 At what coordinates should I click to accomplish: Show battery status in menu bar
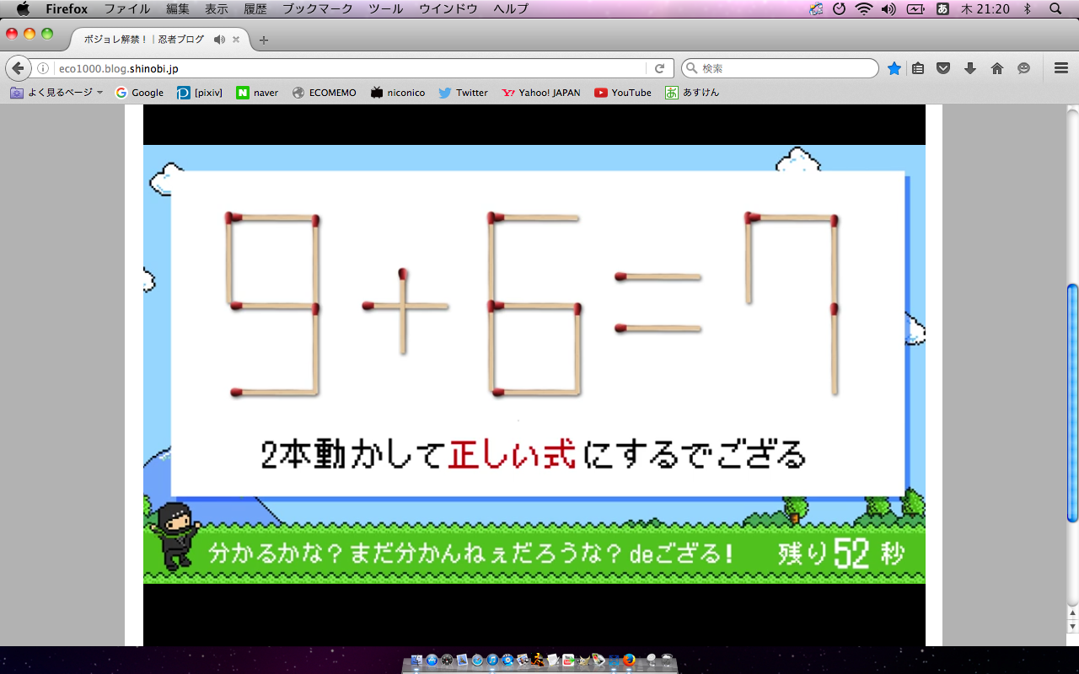pyautogui.click(x=915, y=9)
